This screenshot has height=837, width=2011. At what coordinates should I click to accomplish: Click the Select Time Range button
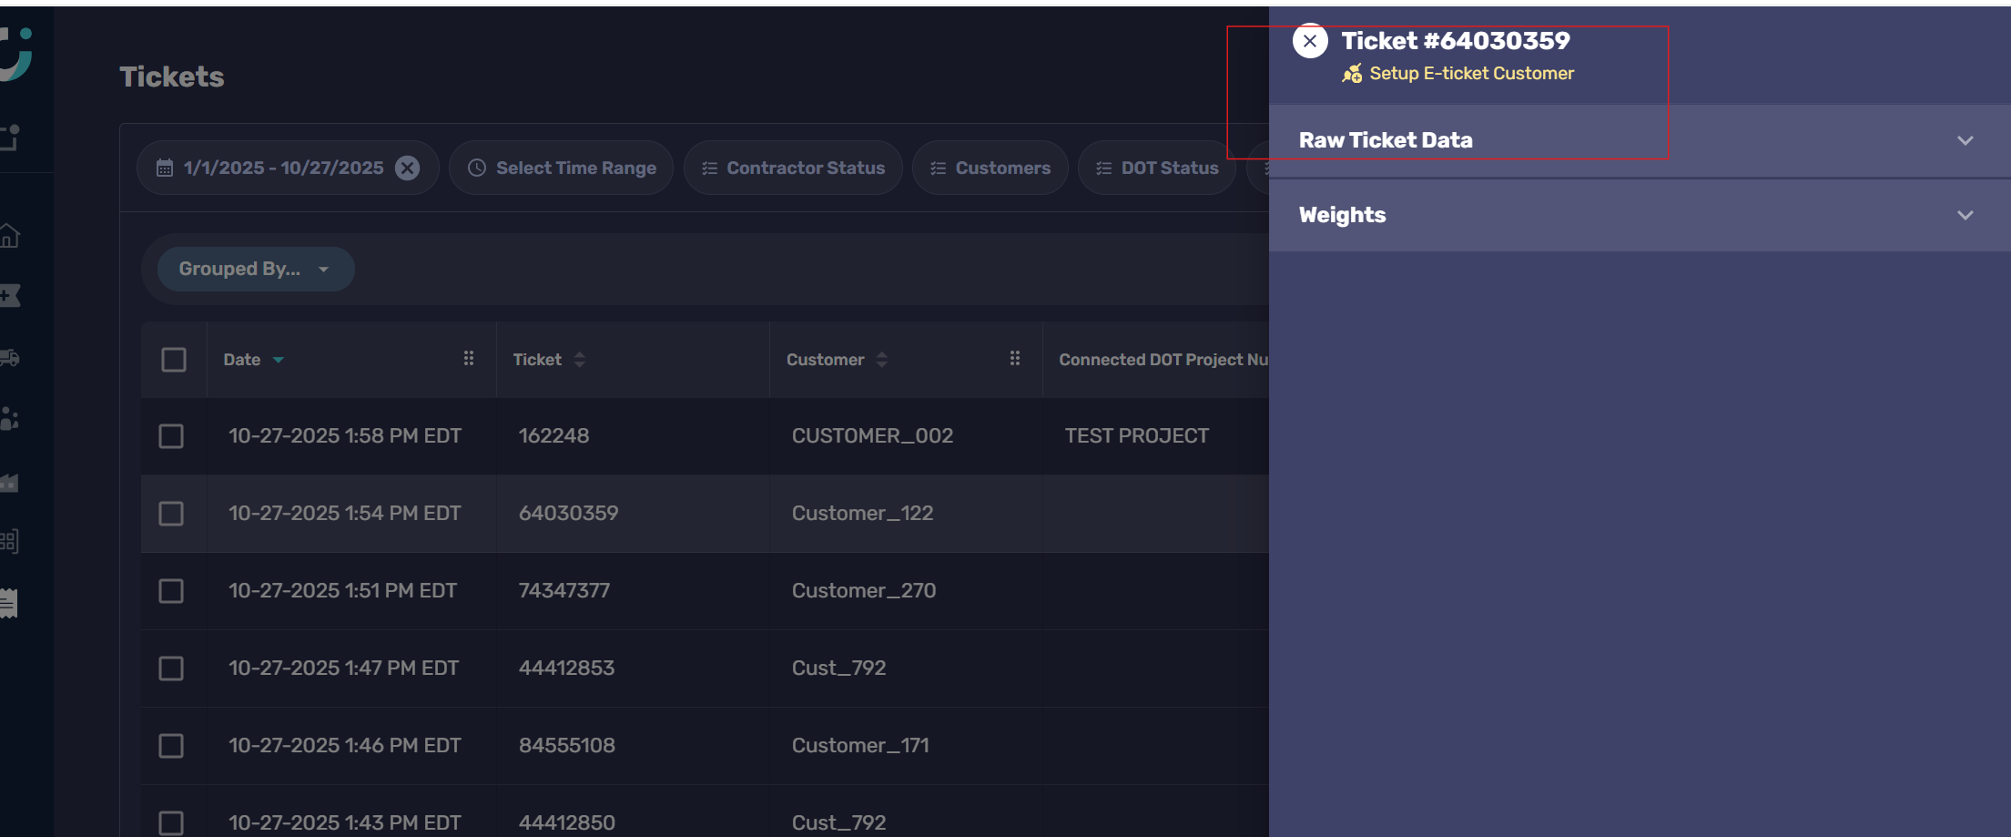point(562,168)
